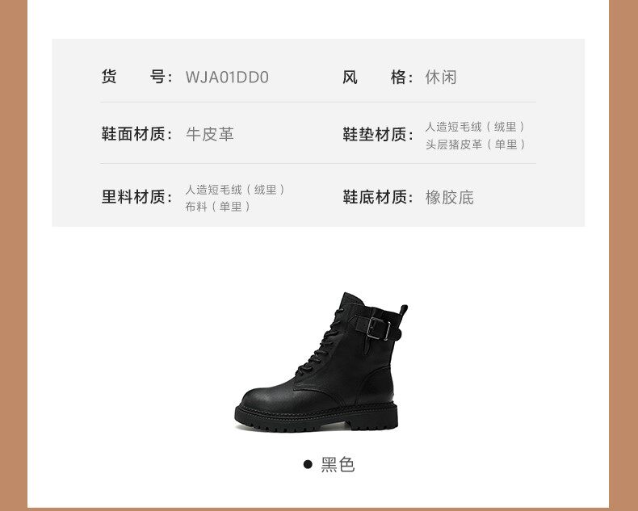Click insole text 头层猪皮革（单里）
The height and width of the screenshot is (511, 638).
(x=475, y=145)
